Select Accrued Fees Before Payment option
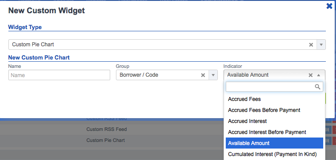 (x=274, y=110)
